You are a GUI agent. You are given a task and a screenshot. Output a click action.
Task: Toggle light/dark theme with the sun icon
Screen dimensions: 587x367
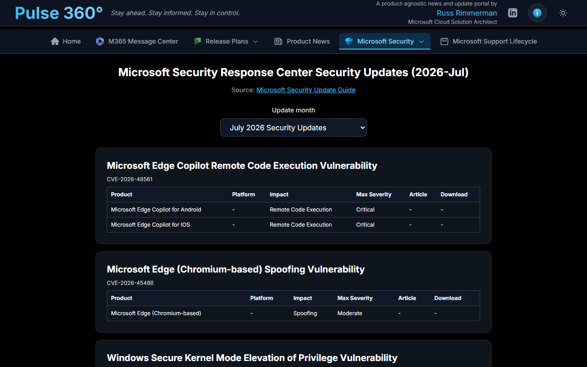(x=563, y=13)
